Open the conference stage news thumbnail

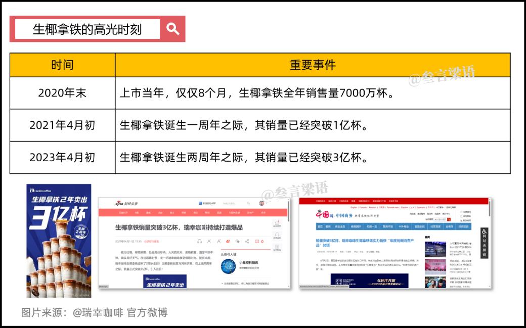click(435, 249)
